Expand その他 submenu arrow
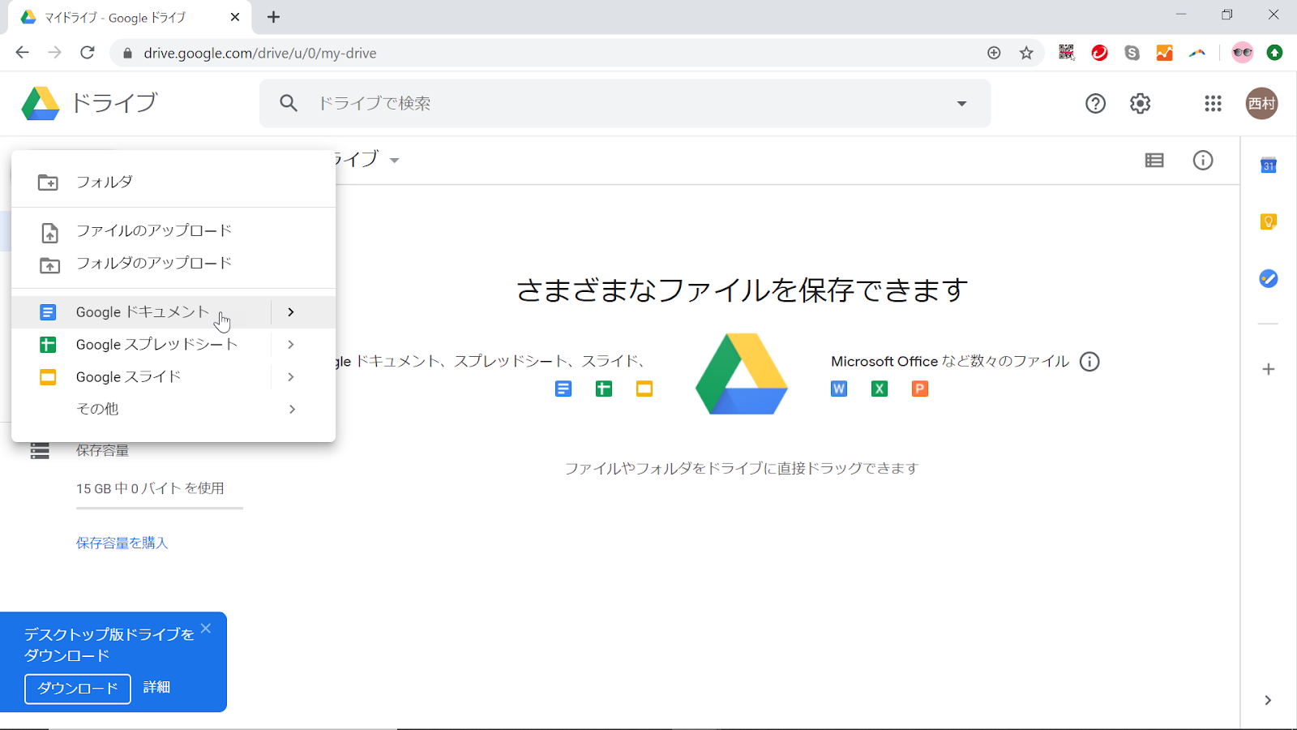The image size is (1297, 730). (292, 410)
